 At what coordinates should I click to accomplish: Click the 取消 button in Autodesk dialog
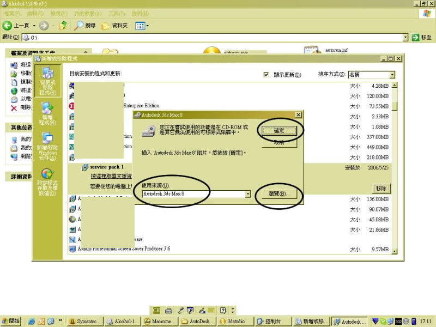(280, 143)
